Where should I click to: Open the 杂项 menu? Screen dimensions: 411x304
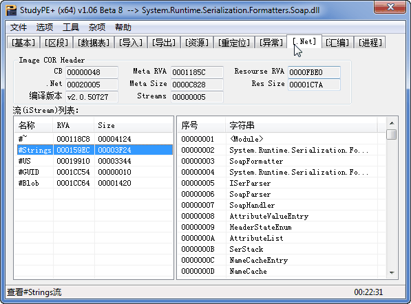click(97, 28)
